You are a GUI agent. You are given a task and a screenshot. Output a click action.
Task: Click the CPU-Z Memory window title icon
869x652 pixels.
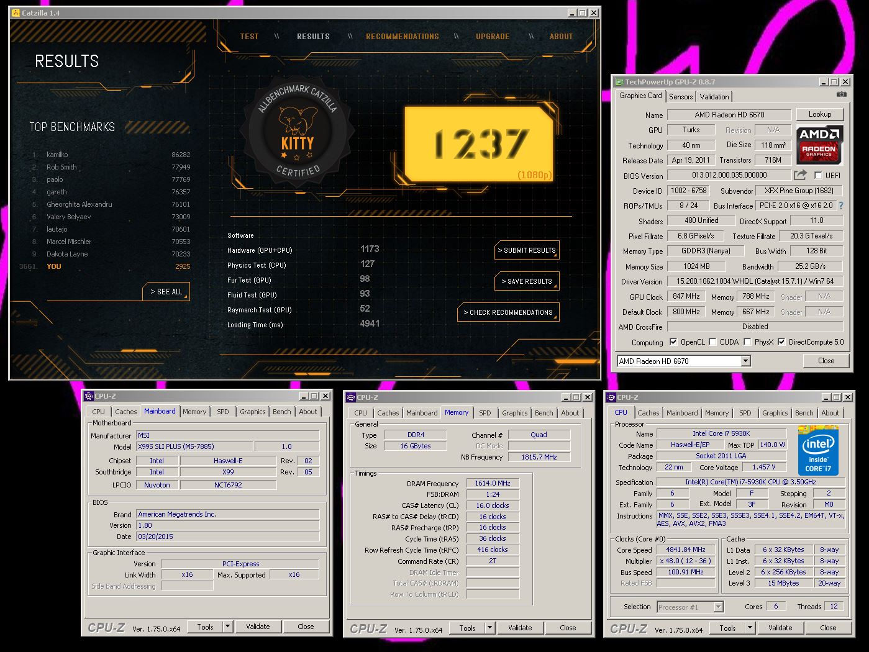350,397
